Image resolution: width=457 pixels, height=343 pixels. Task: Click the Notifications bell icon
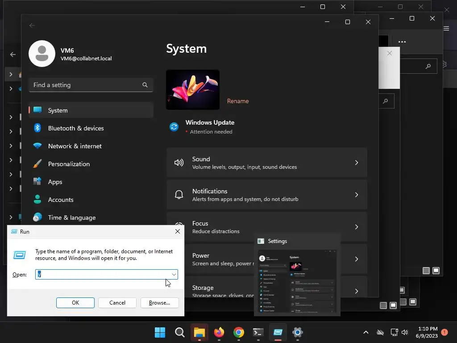pyautogui.click(x=179, y=195)
